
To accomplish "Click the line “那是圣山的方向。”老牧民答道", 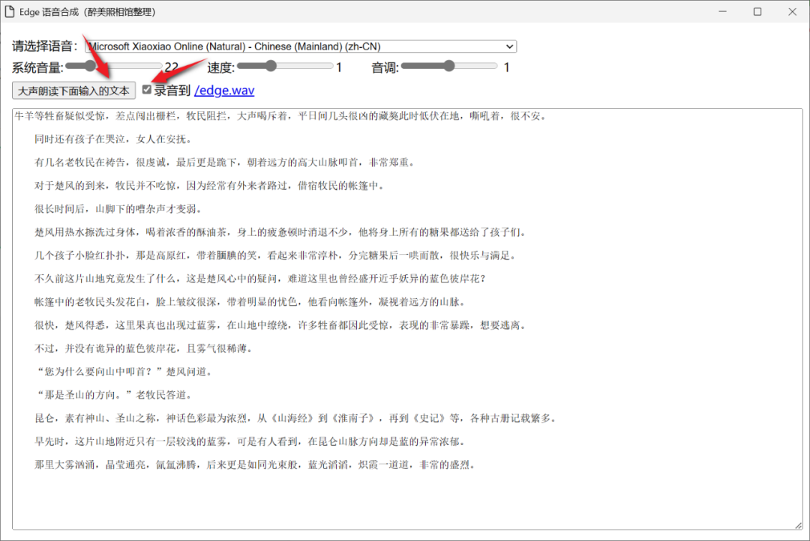I will coord(113,395).
